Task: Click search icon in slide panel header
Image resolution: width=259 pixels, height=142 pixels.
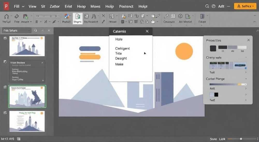Action: click(x=35, y=30)
